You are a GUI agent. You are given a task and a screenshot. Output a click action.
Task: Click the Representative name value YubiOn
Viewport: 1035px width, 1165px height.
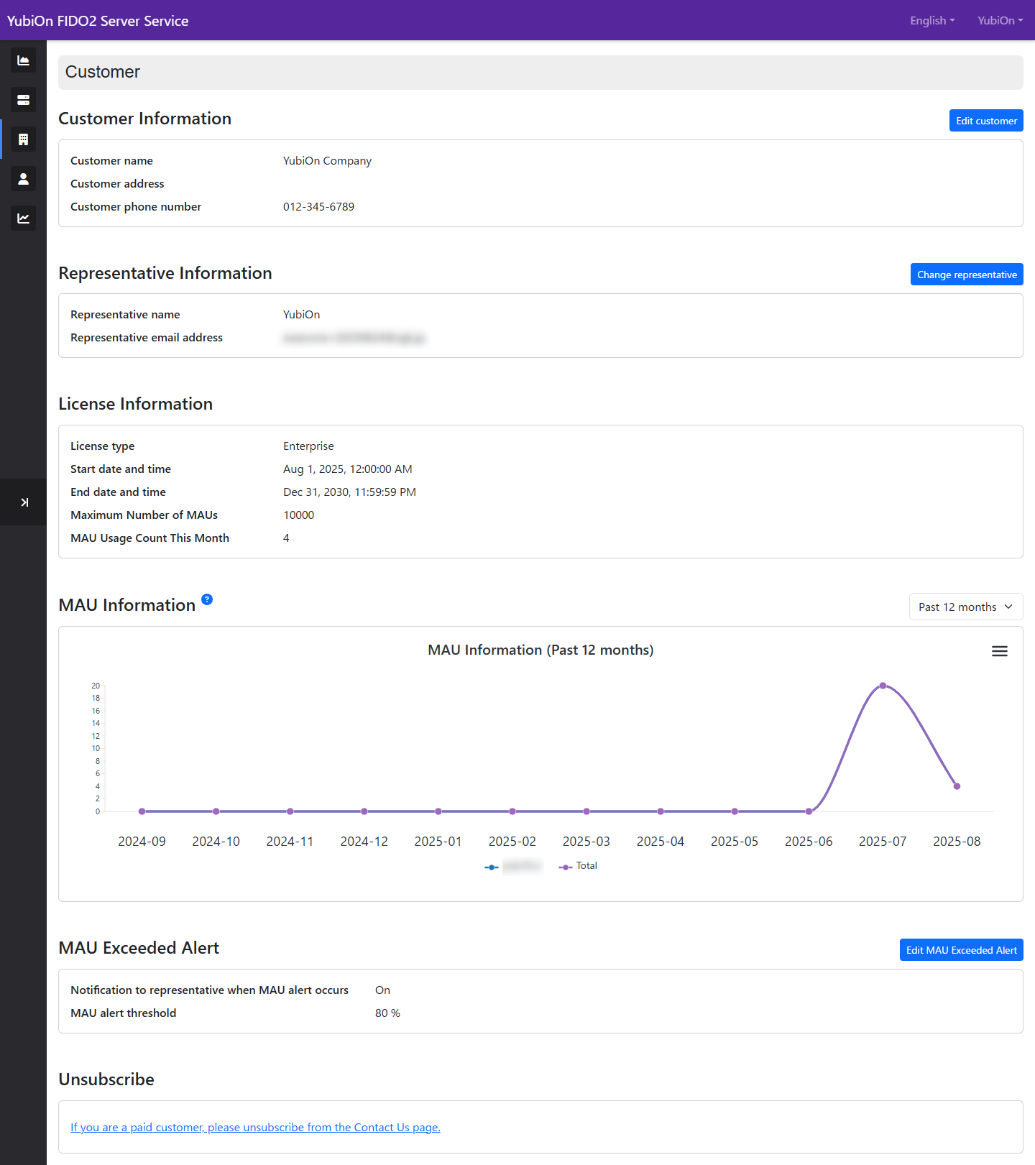coord(301,315)
